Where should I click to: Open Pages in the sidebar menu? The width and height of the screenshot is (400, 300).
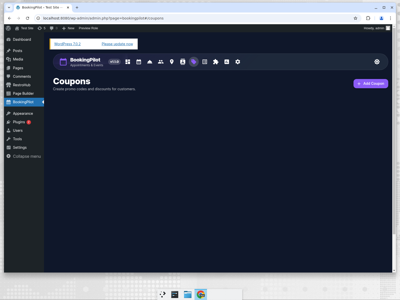tap(24, 68)
